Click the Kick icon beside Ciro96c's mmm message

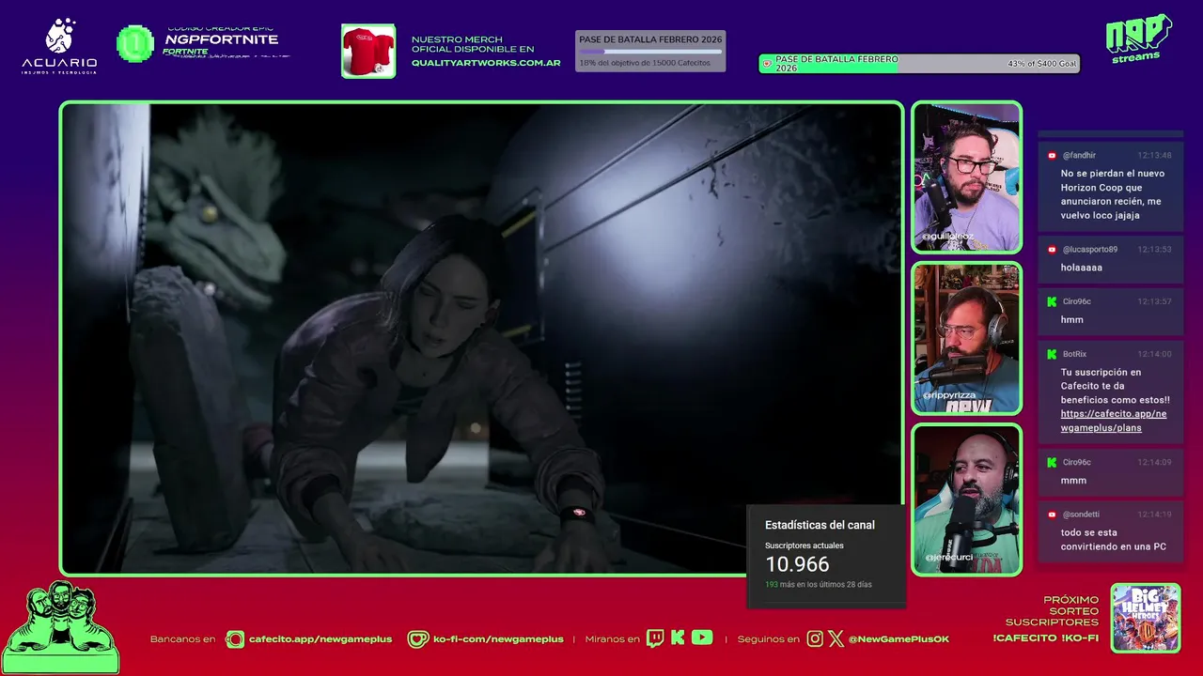[1052, 462]
